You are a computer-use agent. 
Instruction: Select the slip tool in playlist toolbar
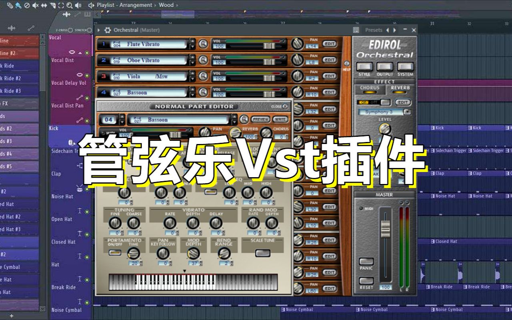point(44,6)
